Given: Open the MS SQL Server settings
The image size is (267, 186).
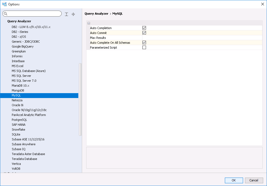Looking at the screenshot, I should point(21,76).
